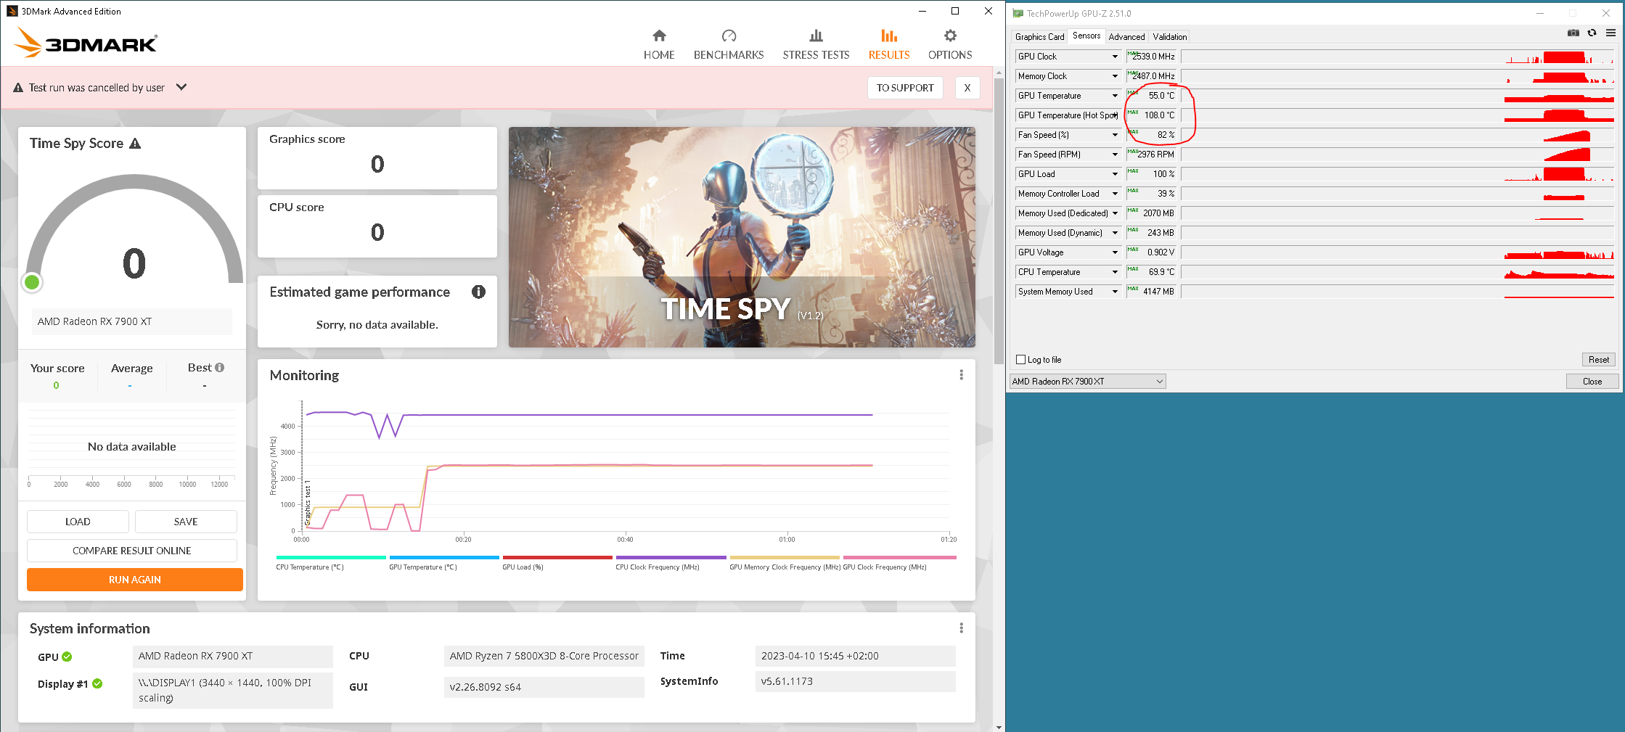Click the 3DMark title bar app icon

[x=12, y=11]
